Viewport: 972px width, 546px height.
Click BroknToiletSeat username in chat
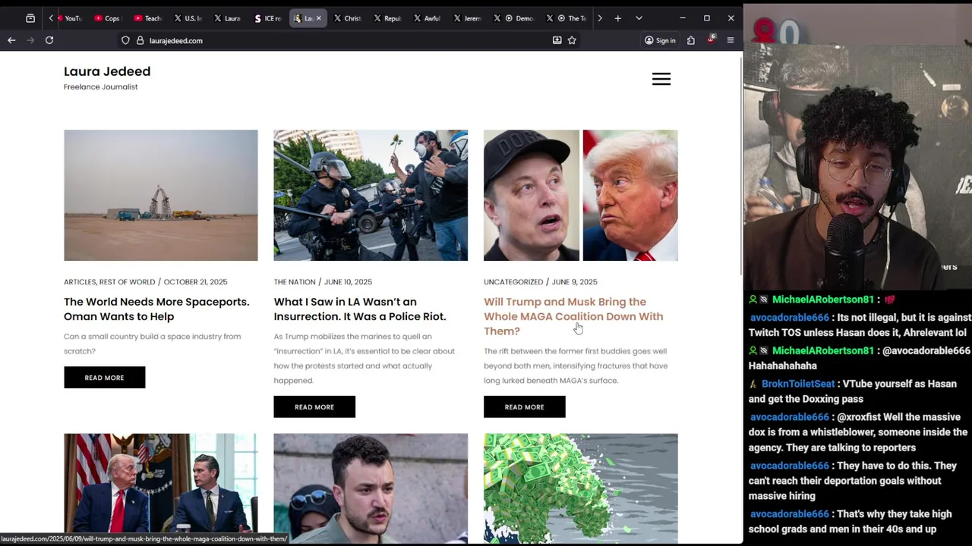[797, 384]
